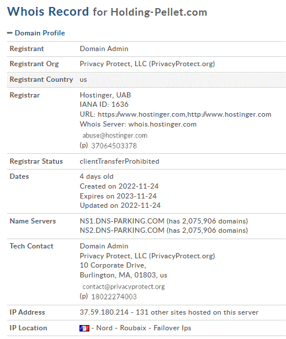Click Privacy Protect, LLC in the Registrant Org row
286x339 pixels.
(147, 64)
